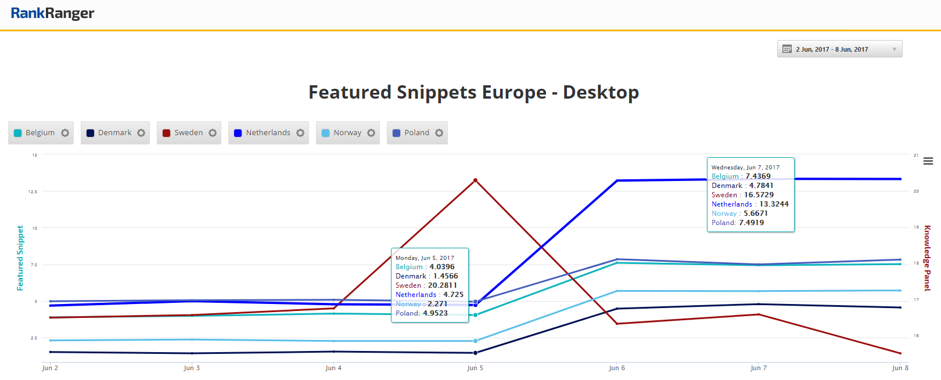Click the Poland color swatch in legend
Image resolution: width=941 pixels, height=380 pixels.
(x=397, y=133)
